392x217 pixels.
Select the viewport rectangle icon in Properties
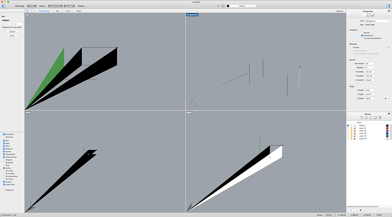368,15
